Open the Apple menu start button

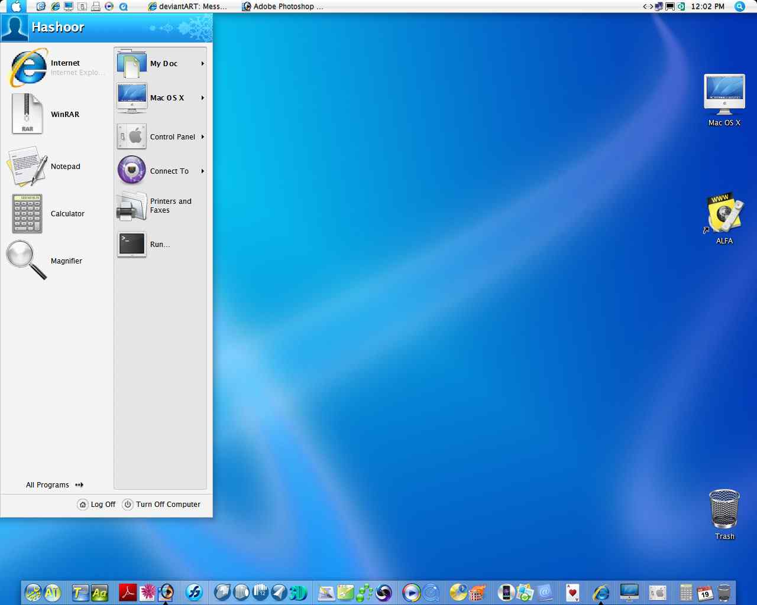16,6
